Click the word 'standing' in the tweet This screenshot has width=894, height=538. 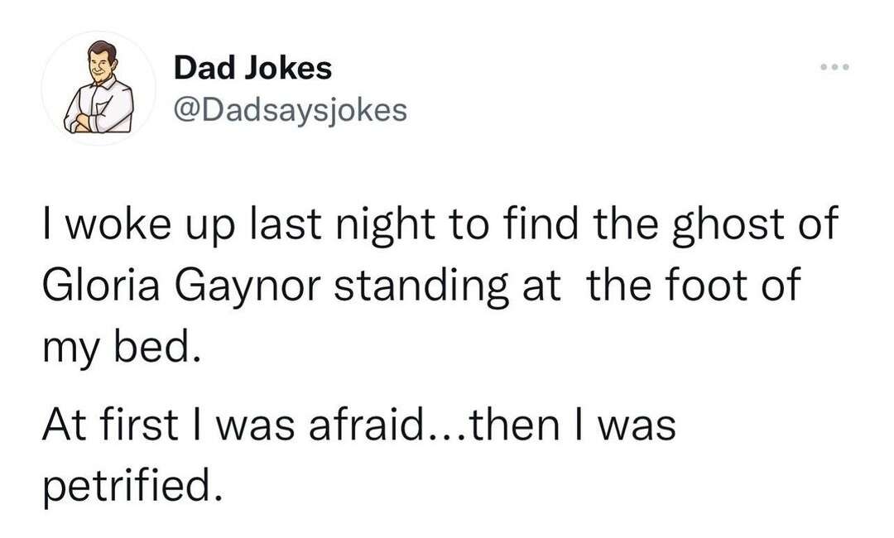[x=421, y=287]
